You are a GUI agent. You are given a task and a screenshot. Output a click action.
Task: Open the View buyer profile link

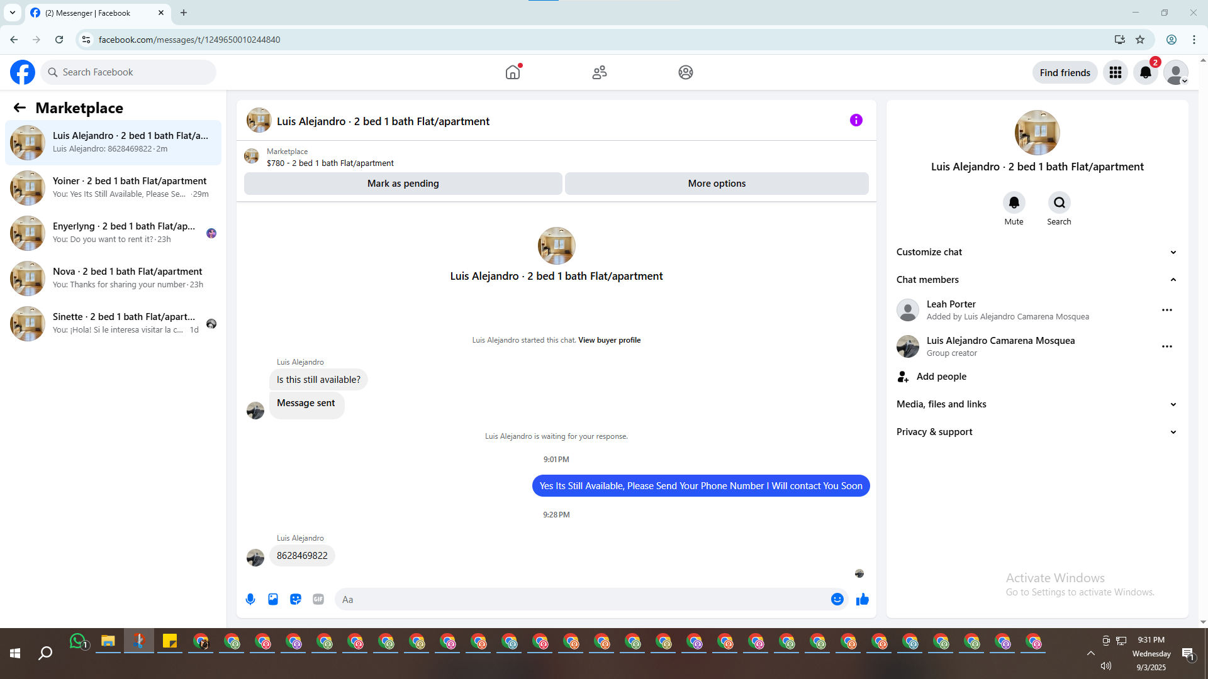[610, 340]
